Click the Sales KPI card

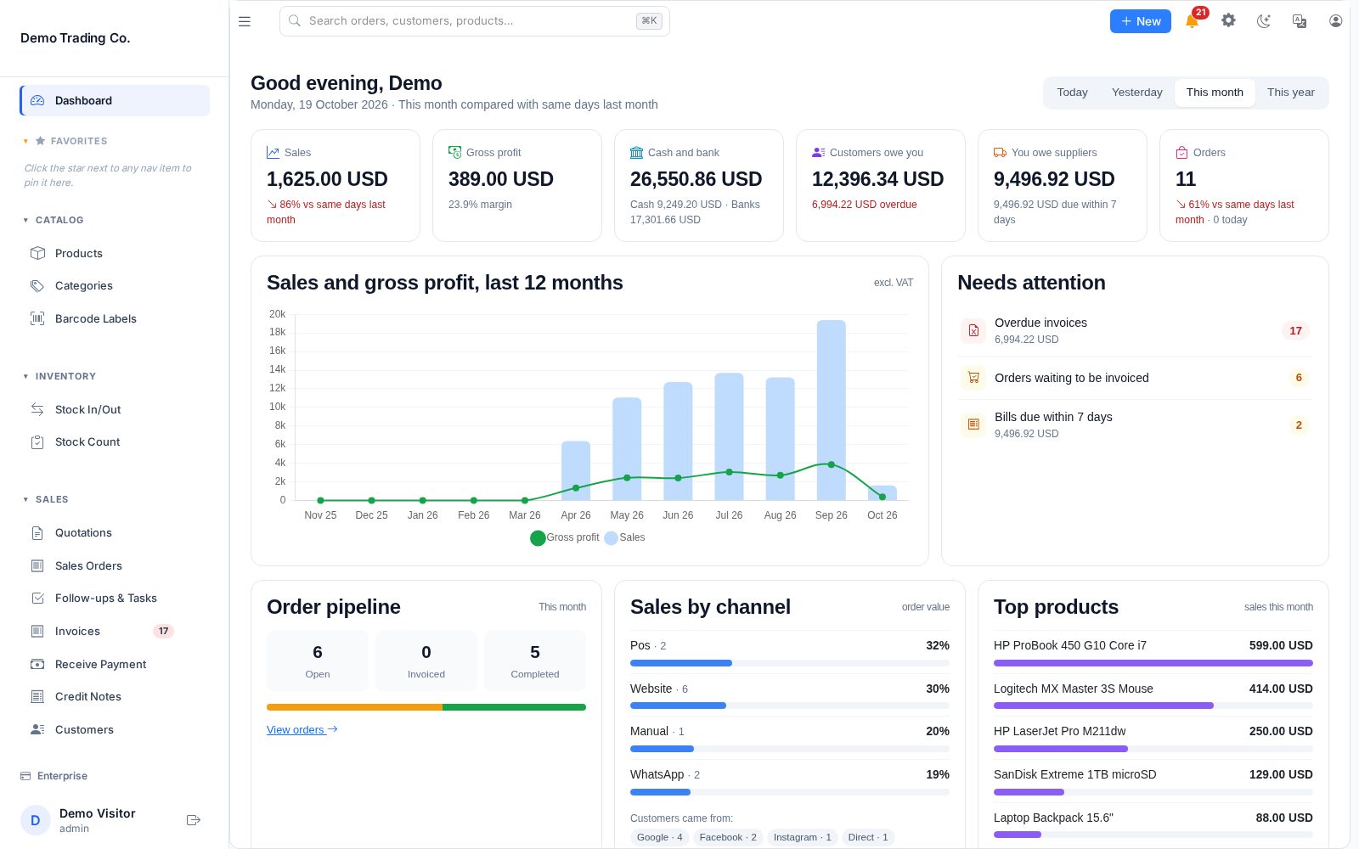pos(336,185)
